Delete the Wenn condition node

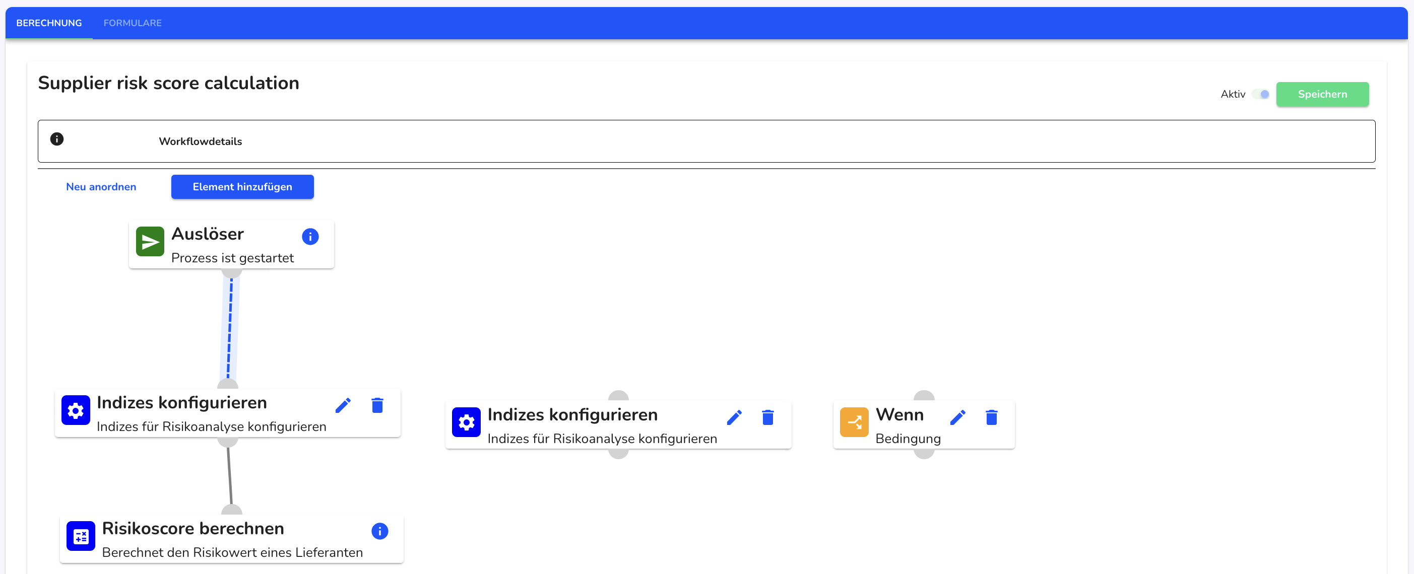pos(991,418)
